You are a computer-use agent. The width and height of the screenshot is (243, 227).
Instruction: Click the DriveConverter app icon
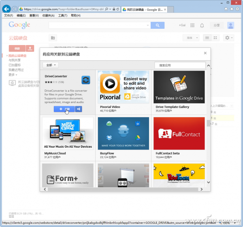[86, 80]
